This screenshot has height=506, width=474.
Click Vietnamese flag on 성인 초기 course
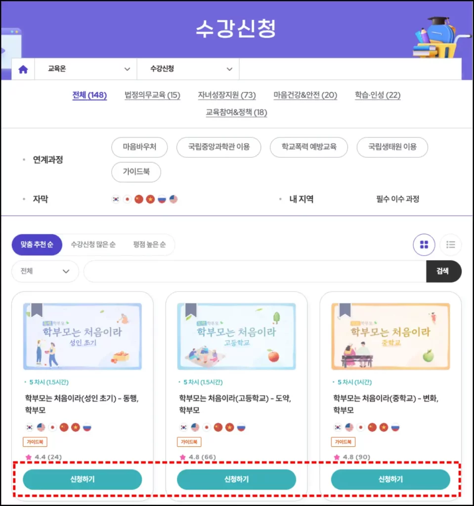click(x=76, y=427)
